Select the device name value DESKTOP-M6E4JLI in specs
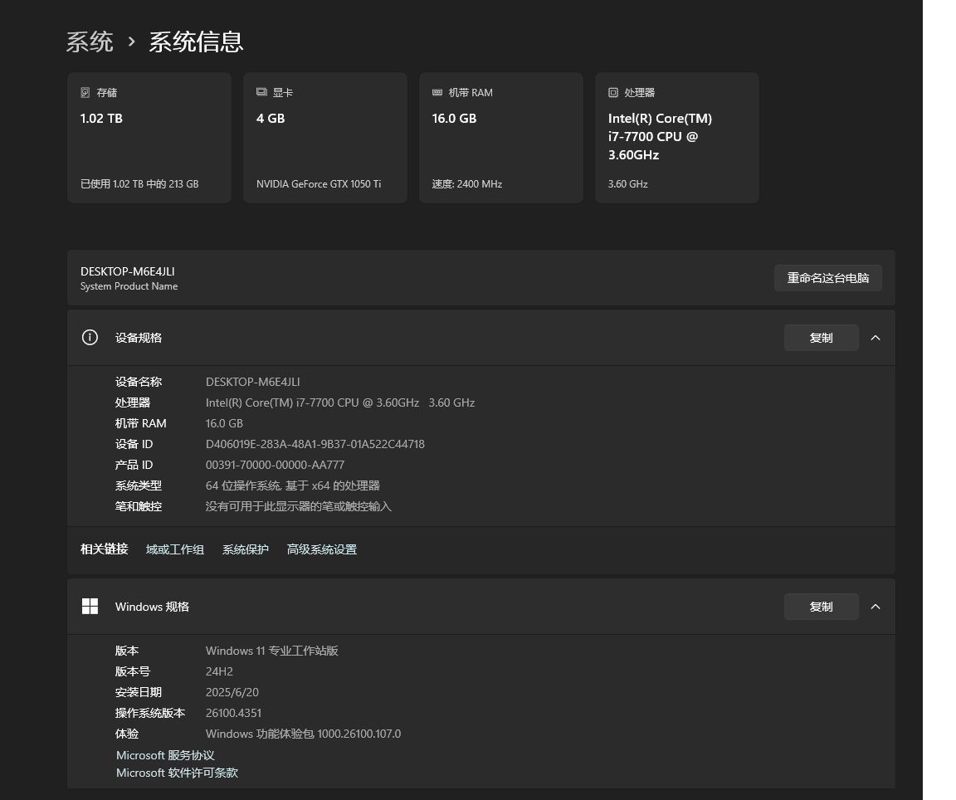The image size is (956, 800). click(252, 382)
